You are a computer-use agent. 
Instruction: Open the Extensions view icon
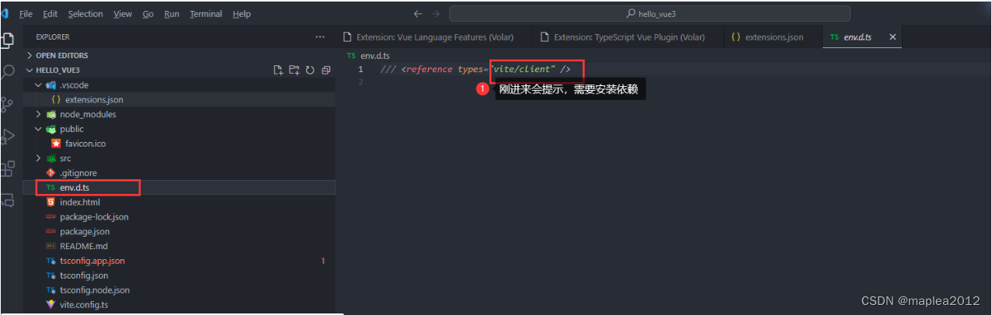[8, 168]
